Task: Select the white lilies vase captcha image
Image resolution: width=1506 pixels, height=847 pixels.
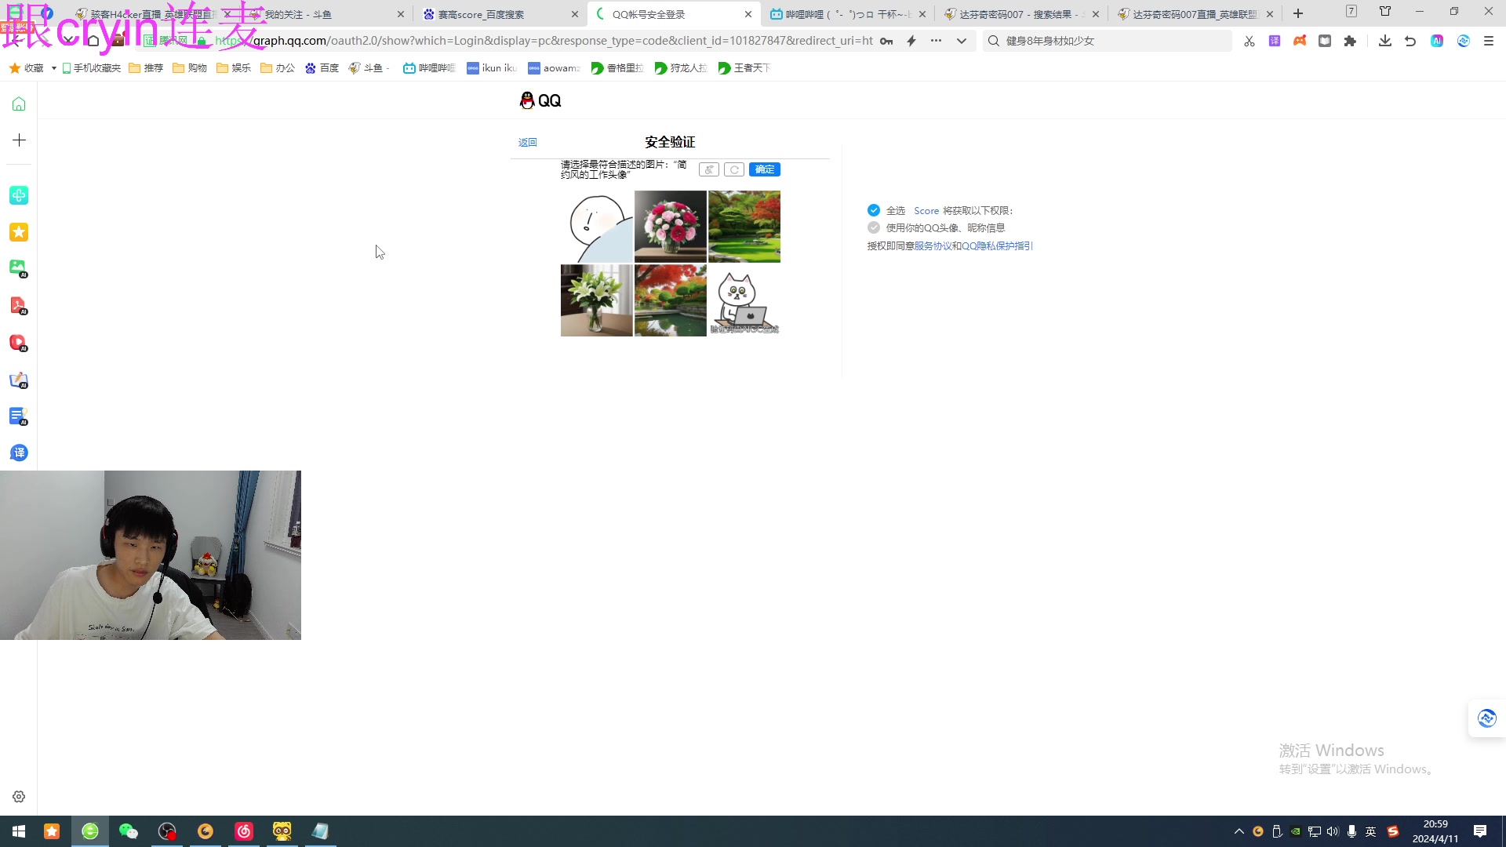Action: [597, 300]
